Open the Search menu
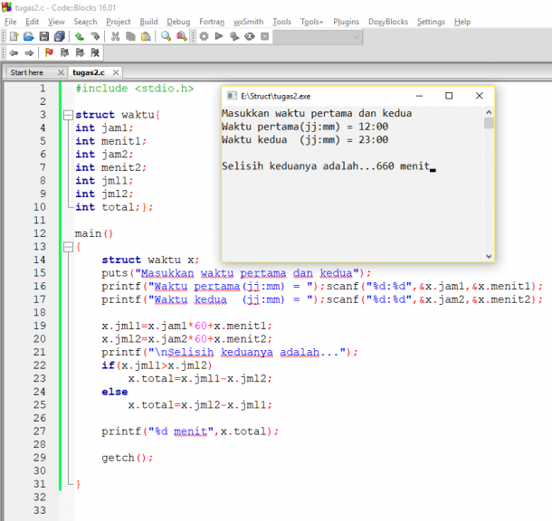552x521 pixels. [x=85, y=22]
